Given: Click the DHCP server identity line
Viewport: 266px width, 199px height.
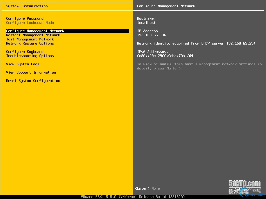Looking at the screenshot, I should click(x=196, y=44).
